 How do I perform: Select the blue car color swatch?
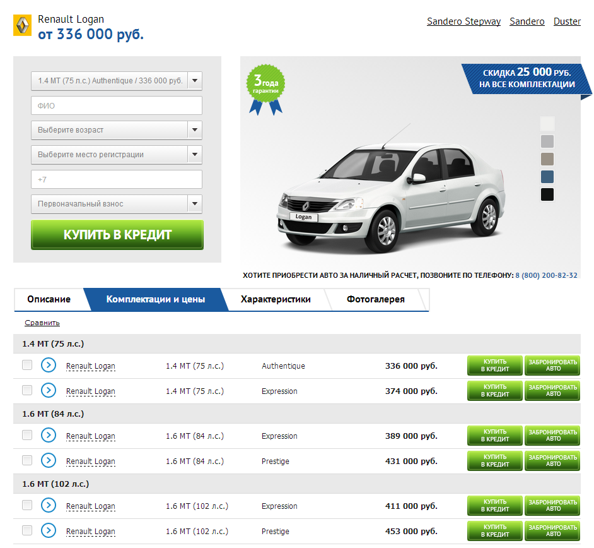[x=547, y=177]
